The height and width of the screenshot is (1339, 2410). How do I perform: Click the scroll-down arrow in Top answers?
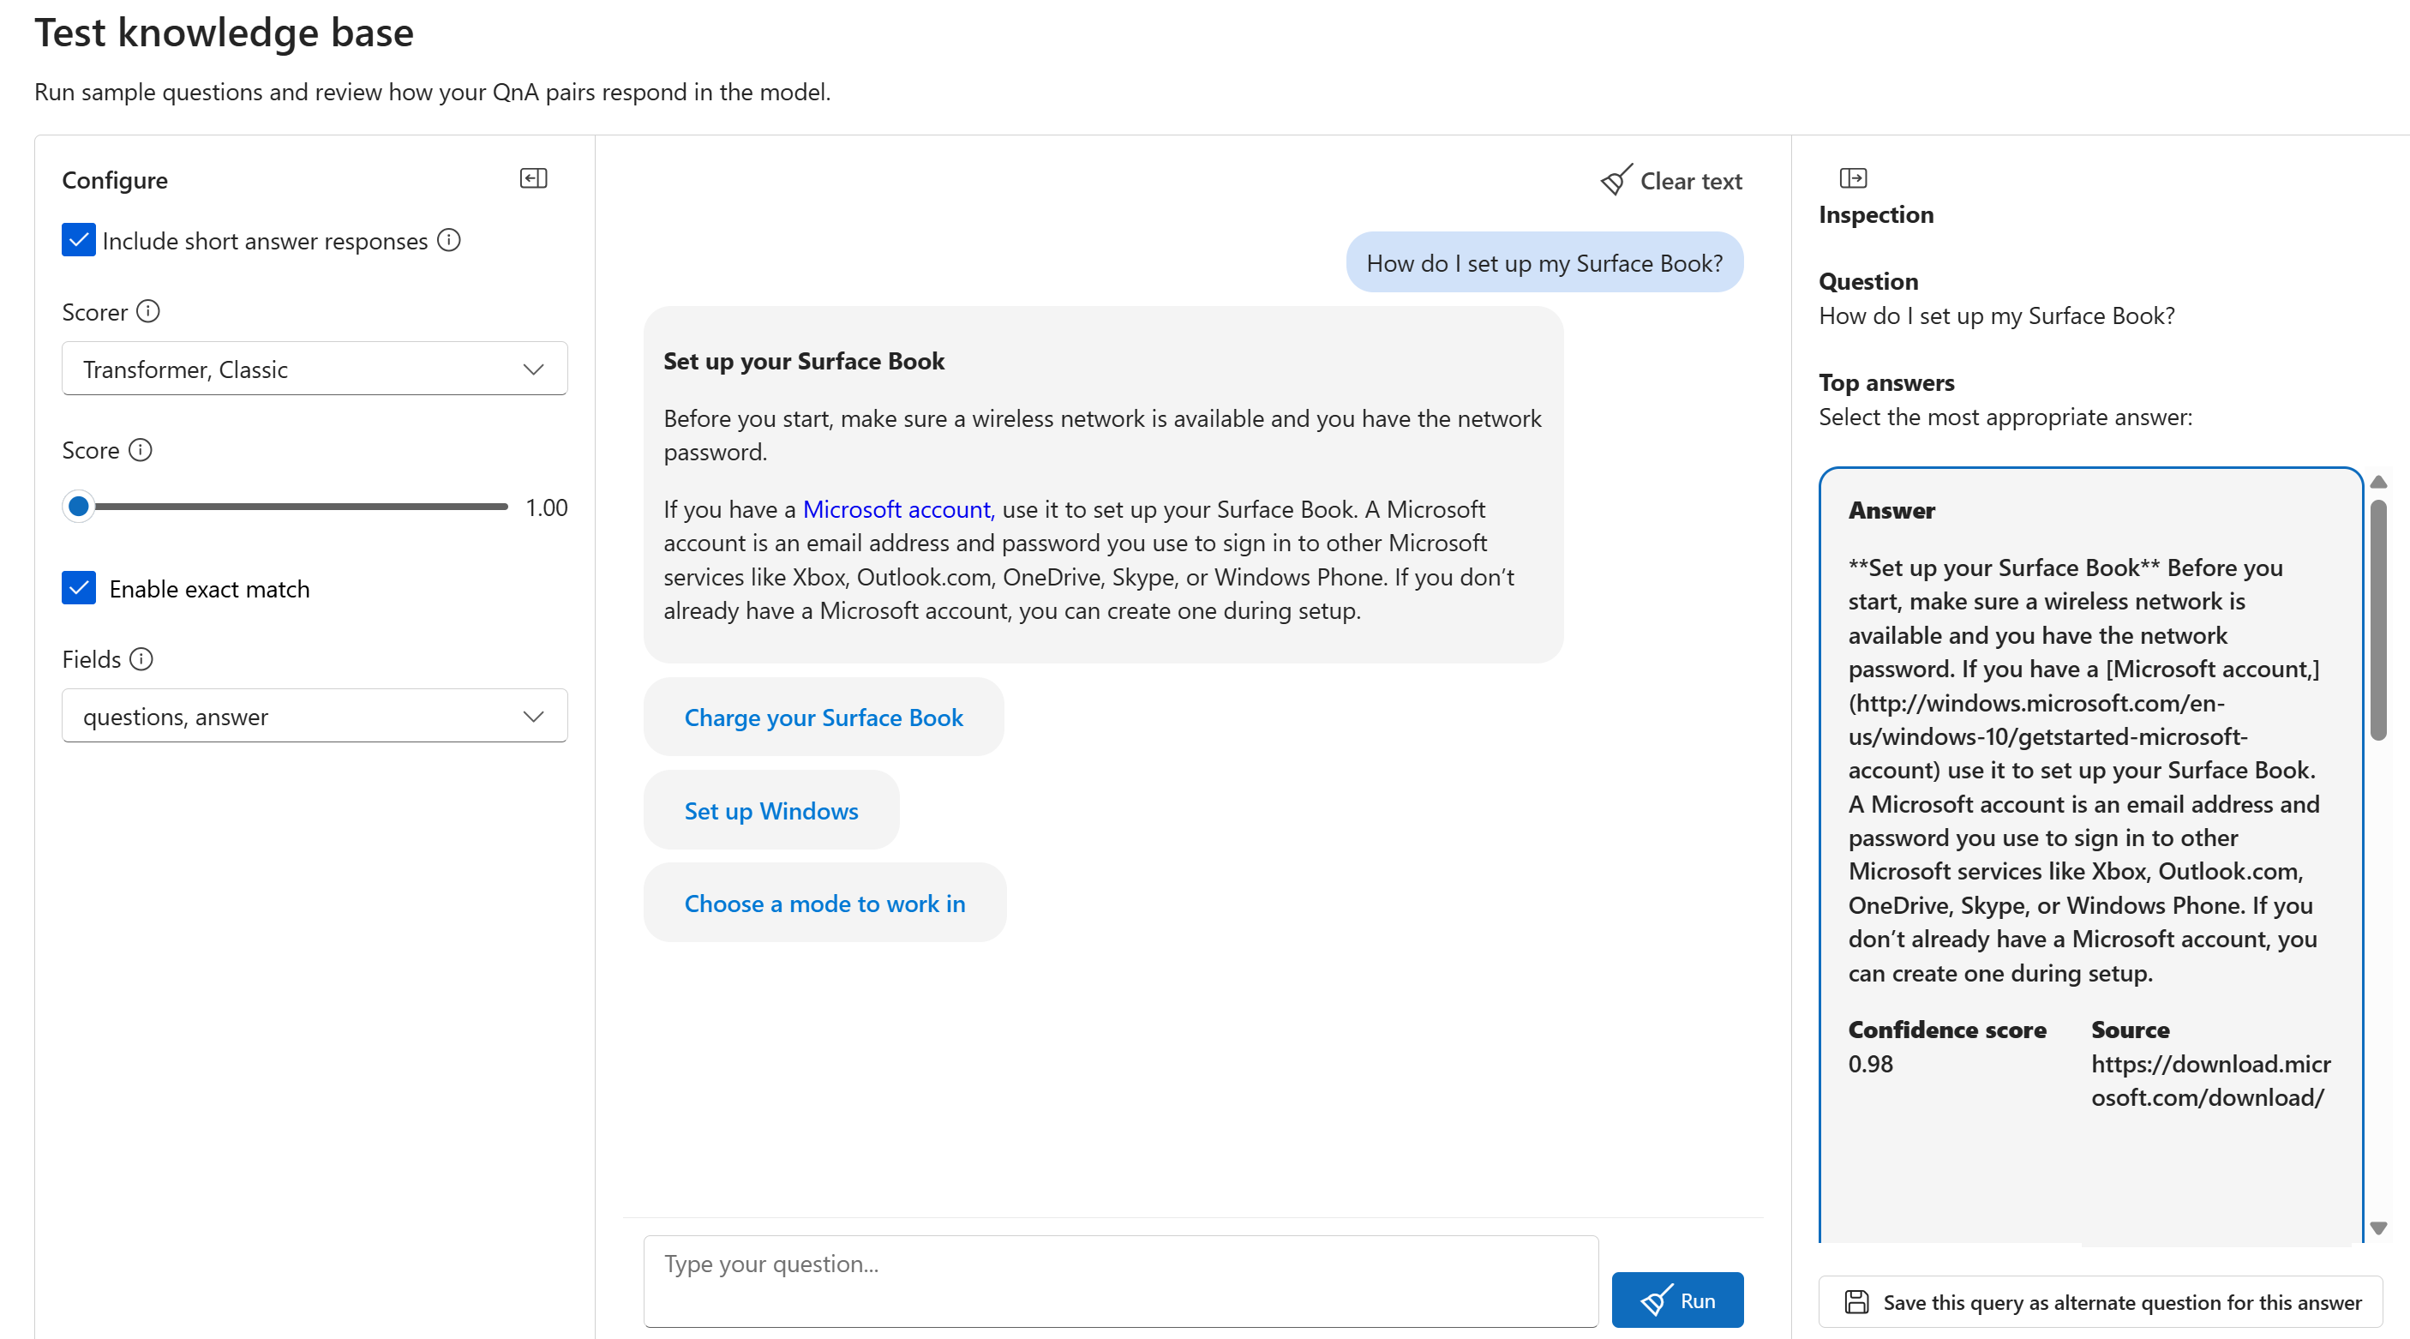pos(2378,1228)
